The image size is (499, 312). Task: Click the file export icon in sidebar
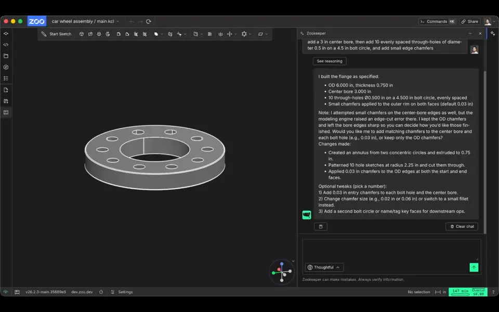6,90
